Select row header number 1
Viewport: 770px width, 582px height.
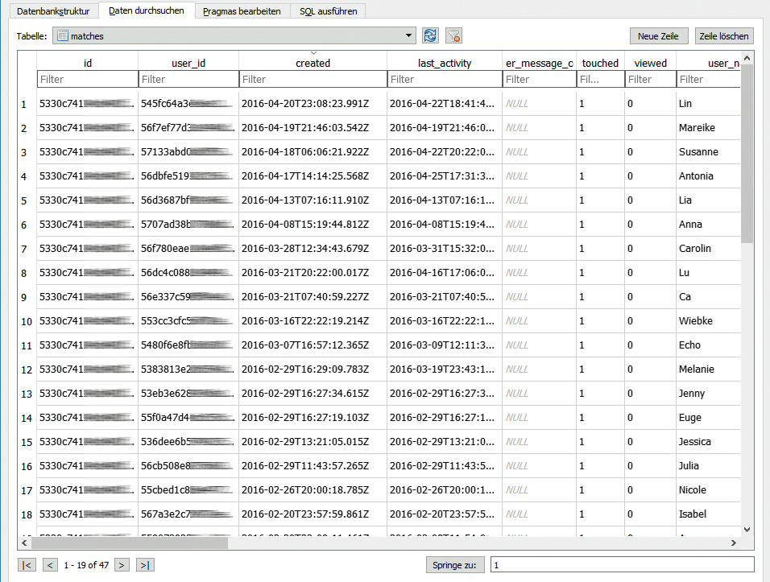23,104
